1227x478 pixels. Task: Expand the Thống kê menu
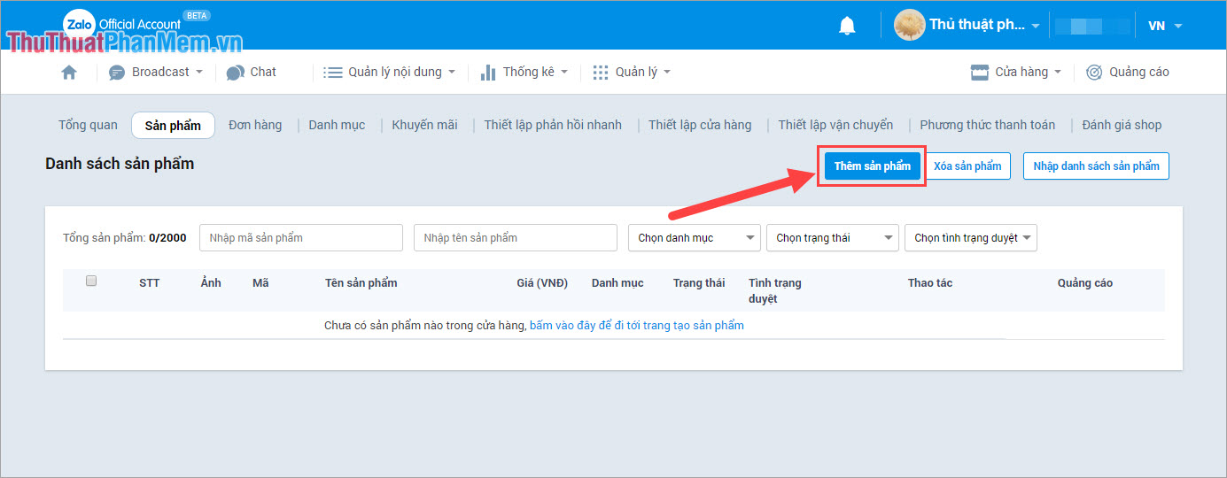pos(524,73)
